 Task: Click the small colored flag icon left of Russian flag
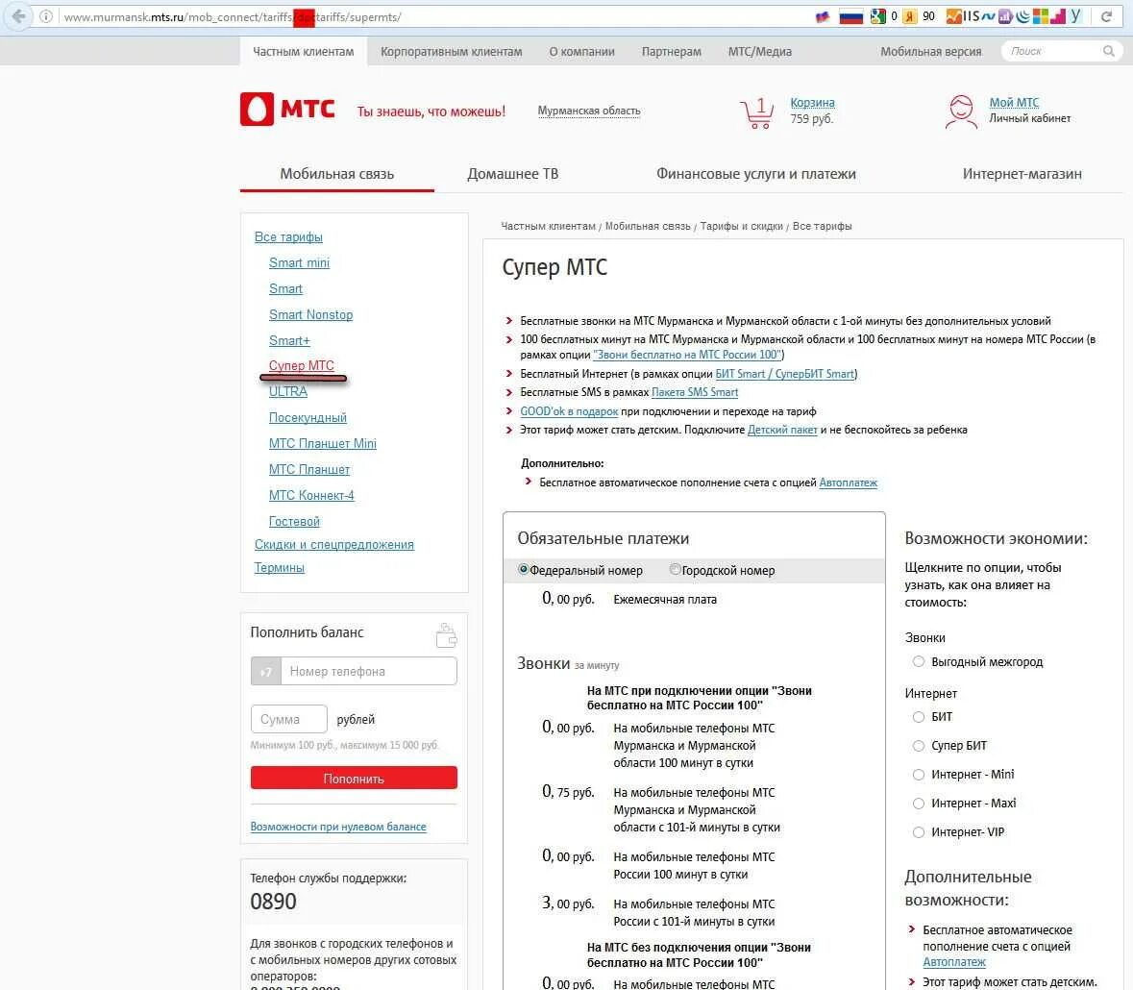[823, 16]
